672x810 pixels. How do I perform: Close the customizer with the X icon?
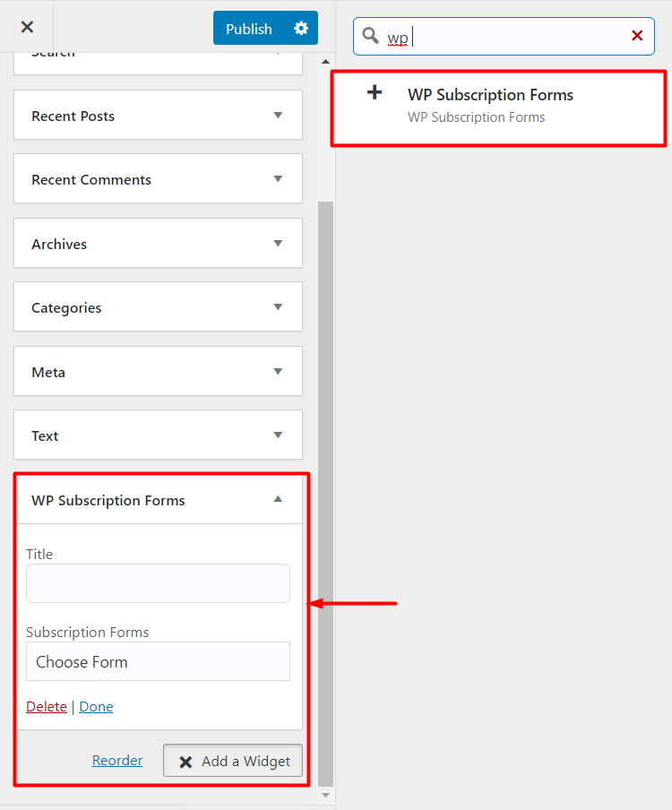pyautogui.click(x=27, y=27)
